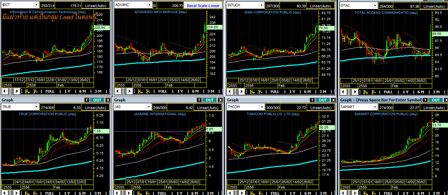This screenshot has height=195, width=448.
Task: Close the THCOM graph with X
Action: click(x=334, y=100)
